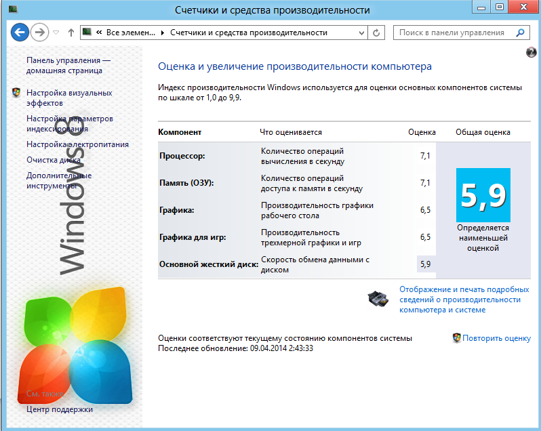541x431 pixels.
Task: Open 'Очистка диска' link
Action: click(x=54, y=160)
